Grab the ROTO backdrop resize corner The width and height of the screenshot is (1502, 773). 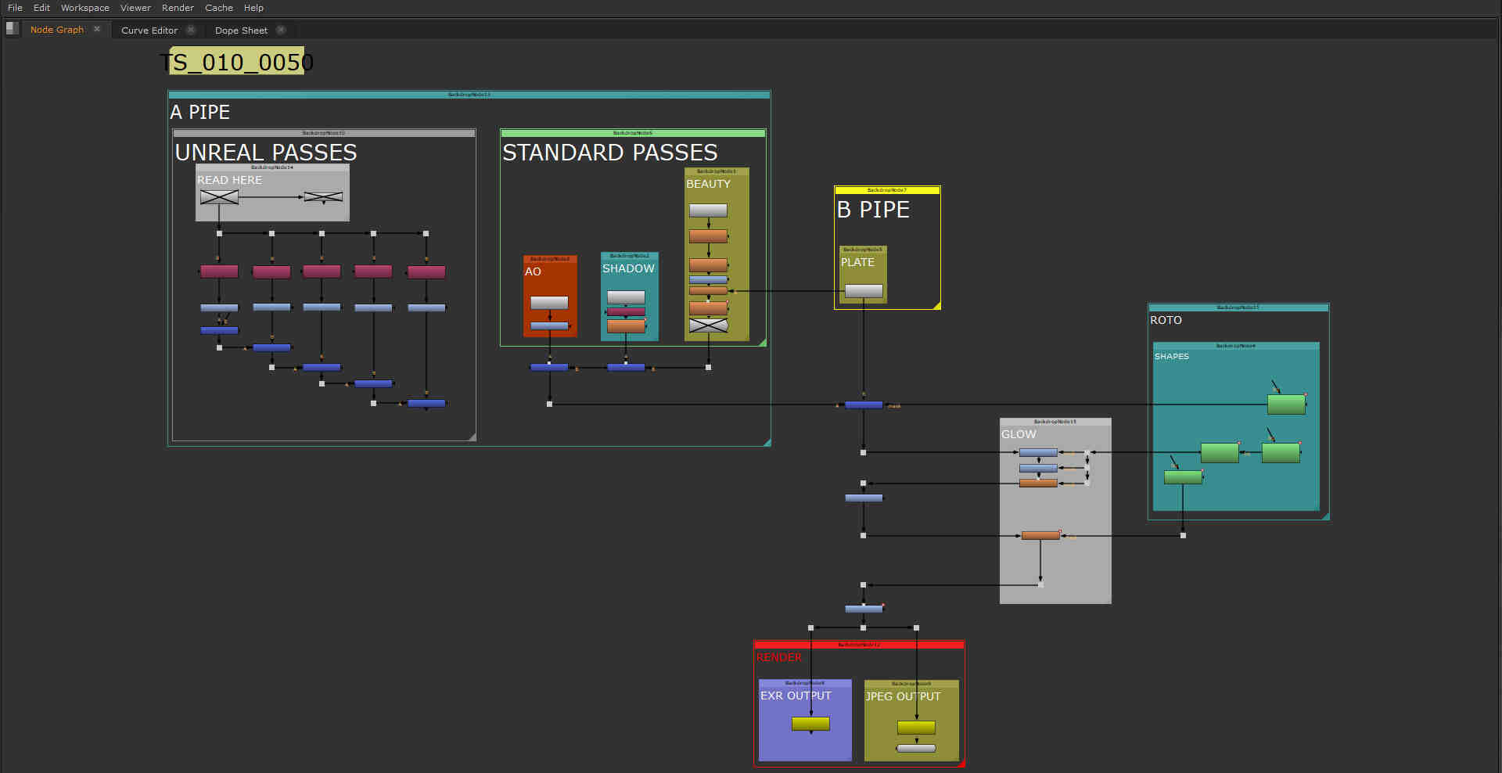(x=1325, y=516)
